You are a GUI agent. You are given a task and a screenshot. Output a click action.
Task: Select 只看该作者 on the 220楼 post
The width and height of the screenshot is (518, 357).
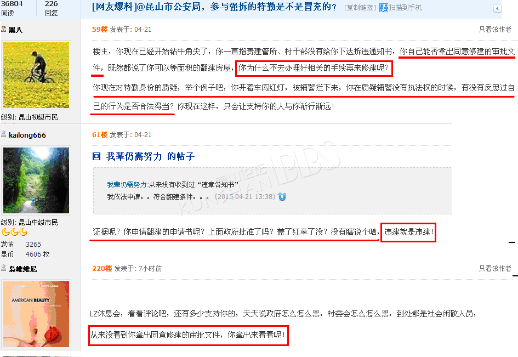click(495, 268)
